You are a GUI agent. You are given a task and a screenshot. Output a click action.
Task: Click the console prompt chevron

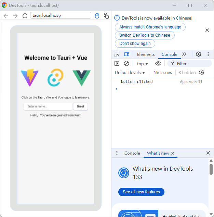click(117, 89)
